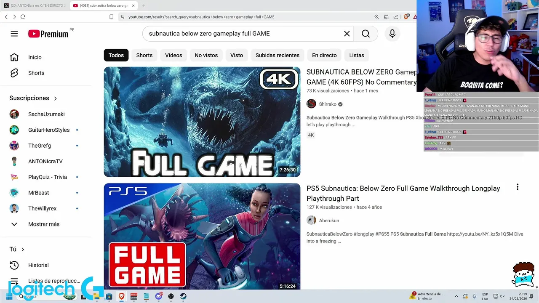Open the youtu.be/NY_kz5x1Q5M description link
539x303 pixels.
coord(480,234)
